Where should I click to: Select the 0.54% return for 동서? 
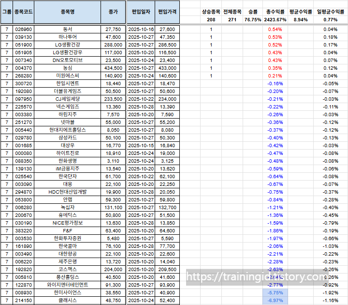click(x=275, y=30)
